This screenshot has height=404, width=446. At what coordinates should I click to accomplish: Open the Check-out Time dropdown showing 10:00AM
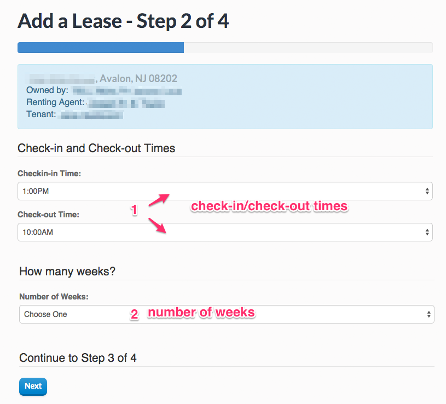click(219, 232)
